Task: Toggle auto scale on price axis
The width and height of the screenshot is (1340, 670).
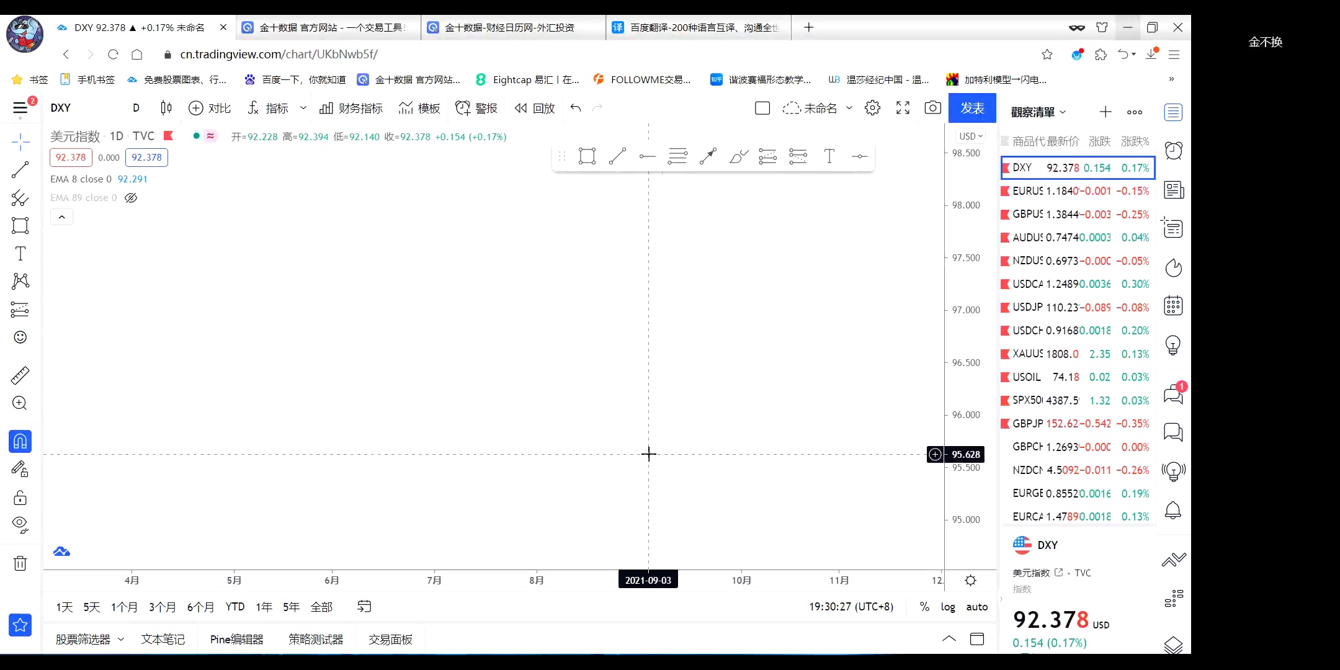Action: click(976, 607)
